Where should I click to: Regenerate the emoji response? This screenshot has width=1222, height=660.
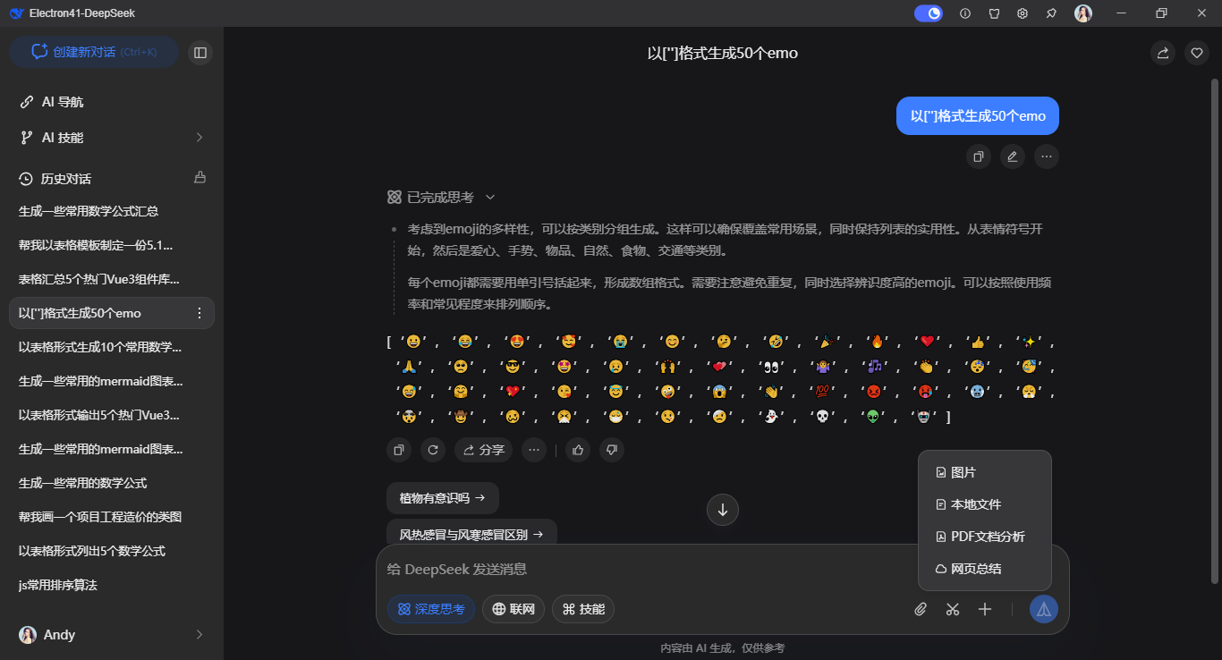click(433, 450)
